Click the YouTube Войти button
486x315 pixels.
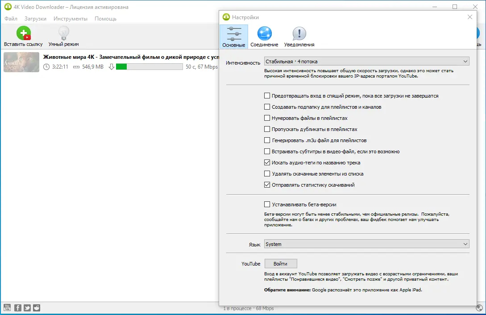281,264
